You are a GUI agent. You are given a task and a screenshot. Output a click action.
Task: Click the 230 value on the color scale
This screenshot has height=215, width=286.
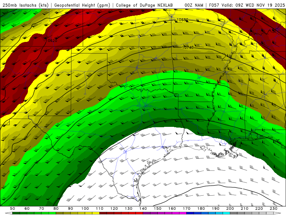tap(273, 209)
